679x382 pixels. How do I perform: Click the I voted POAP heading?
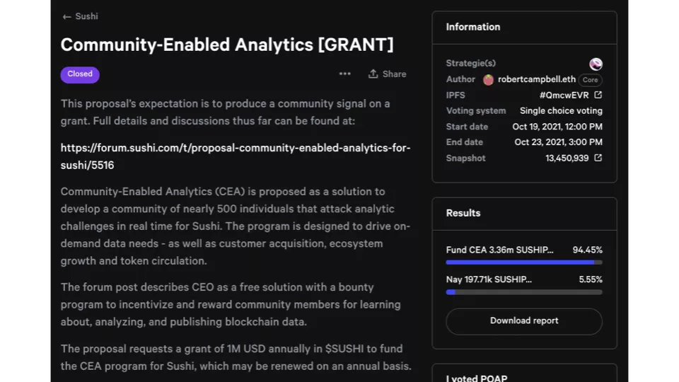476,378
